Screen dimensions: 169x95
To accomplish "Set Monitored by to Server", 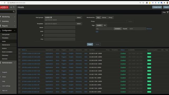I will (104, 18).
